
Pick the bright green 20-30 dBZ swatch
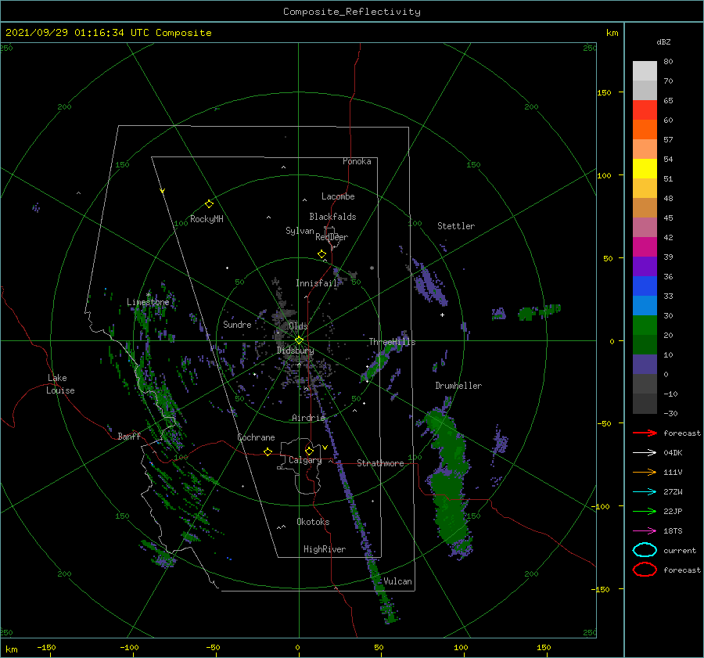click(x=645, y=325)
